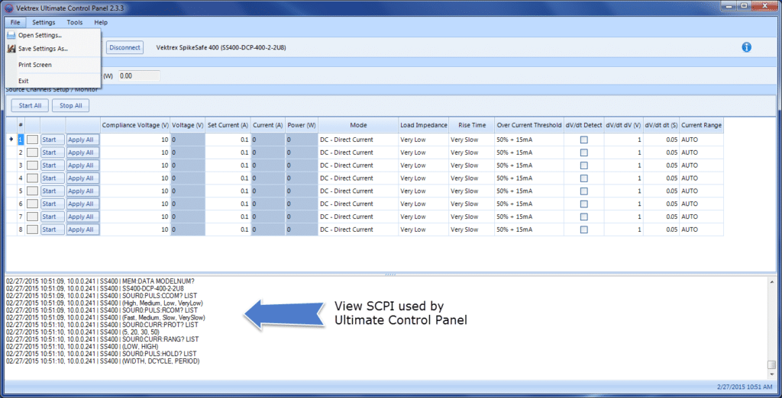The image size is (782, 398).
Task: Click Compliance Voltage cell for channel 3
Action: point(136,165)
